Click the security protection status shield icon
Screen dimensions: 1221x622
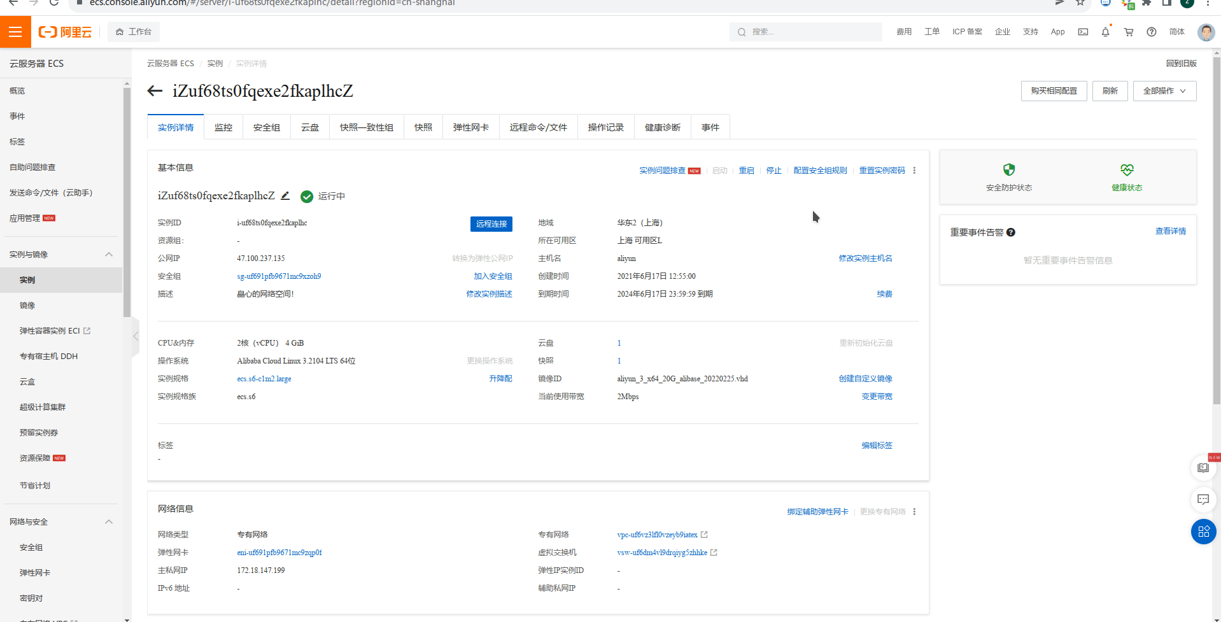pyautogui.click(x=1009, y=170)
